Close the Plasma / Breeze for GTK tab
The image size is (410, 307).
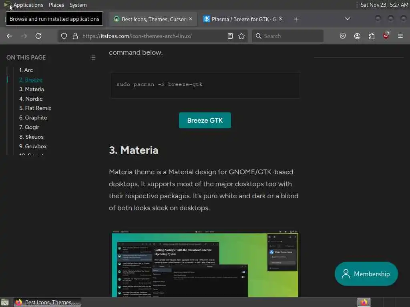(x=281, y=19)
